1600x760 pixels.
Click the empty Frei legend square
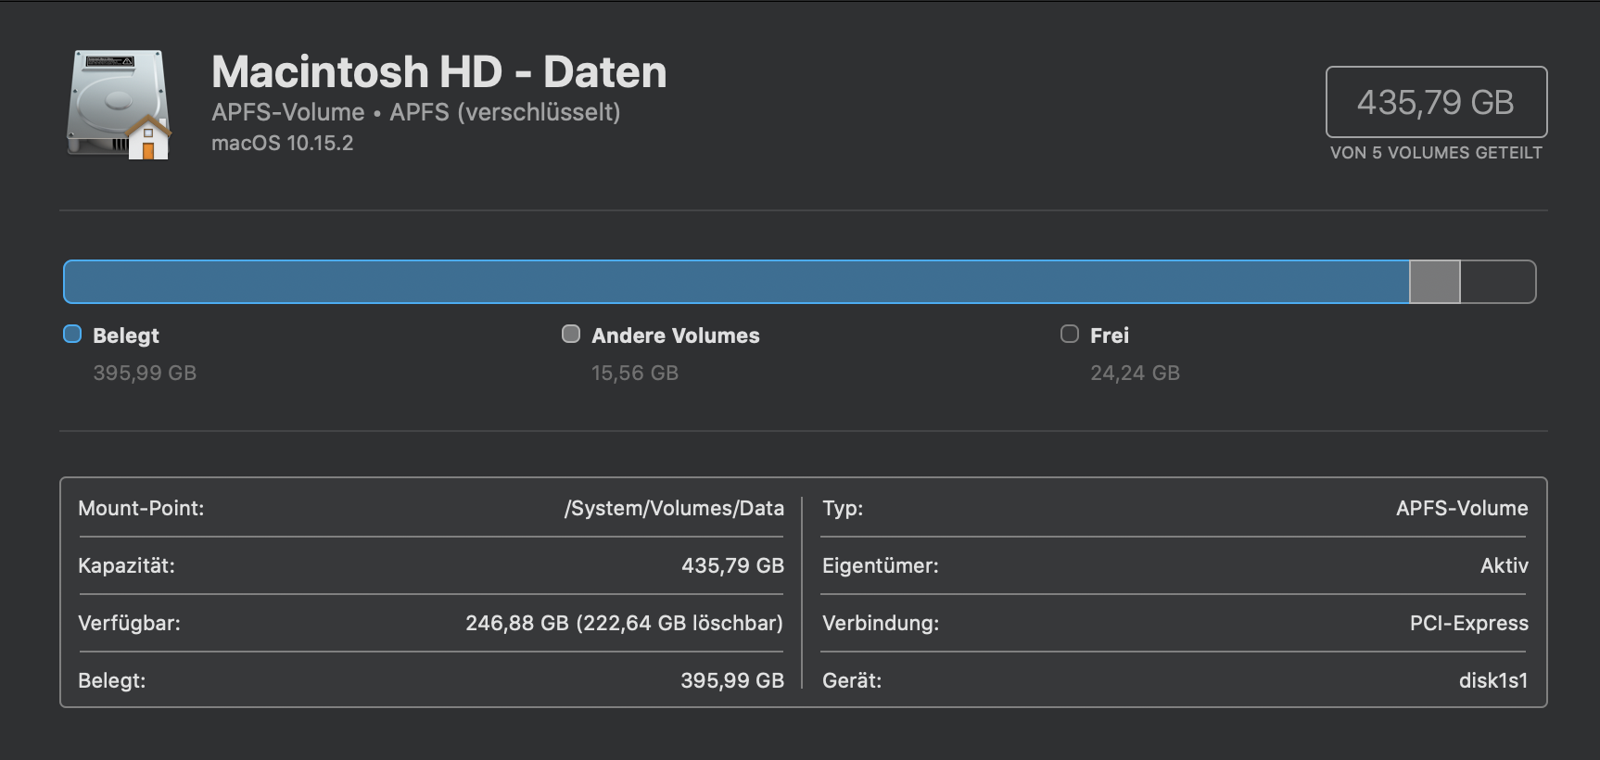pyautogui.click(x=1070, y=335)
